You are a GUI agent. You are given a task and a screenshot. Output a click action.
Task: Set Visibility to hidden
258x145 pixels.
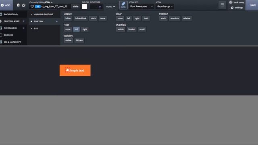79,40
